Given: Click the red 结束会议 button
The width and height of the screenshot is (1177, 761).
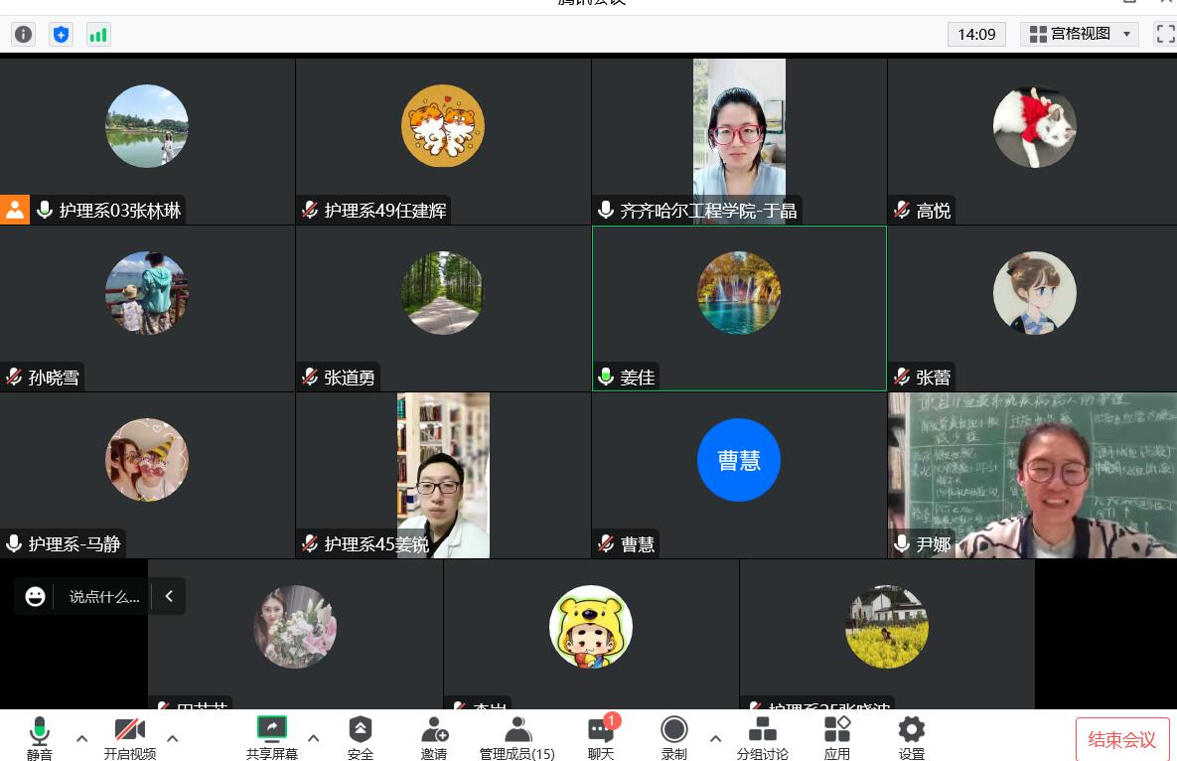Looking at the screenshot, I should (1122, 739).
